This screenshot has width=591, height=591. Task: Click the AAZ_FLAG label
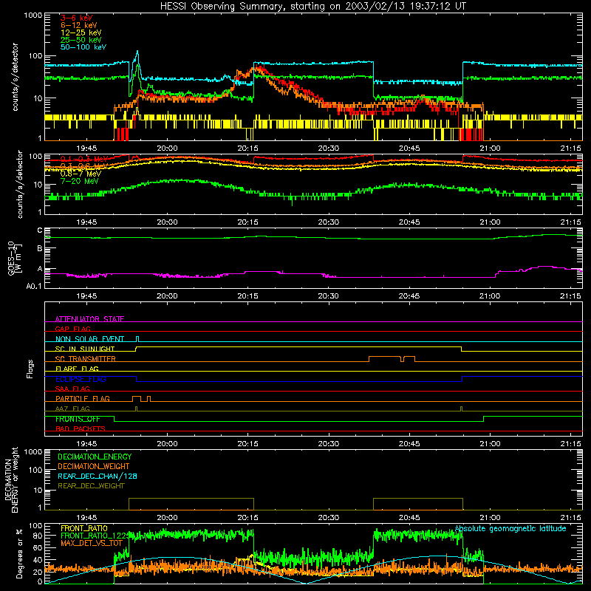(x=72, y=409)
